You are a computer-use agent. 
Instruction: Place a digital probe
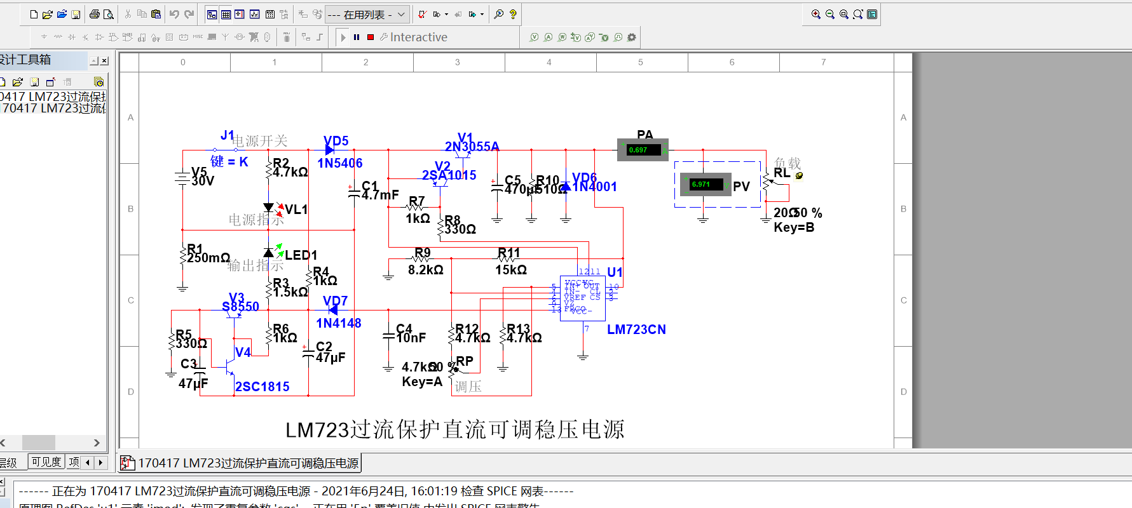pyautogui.click(x=618, y=37)
